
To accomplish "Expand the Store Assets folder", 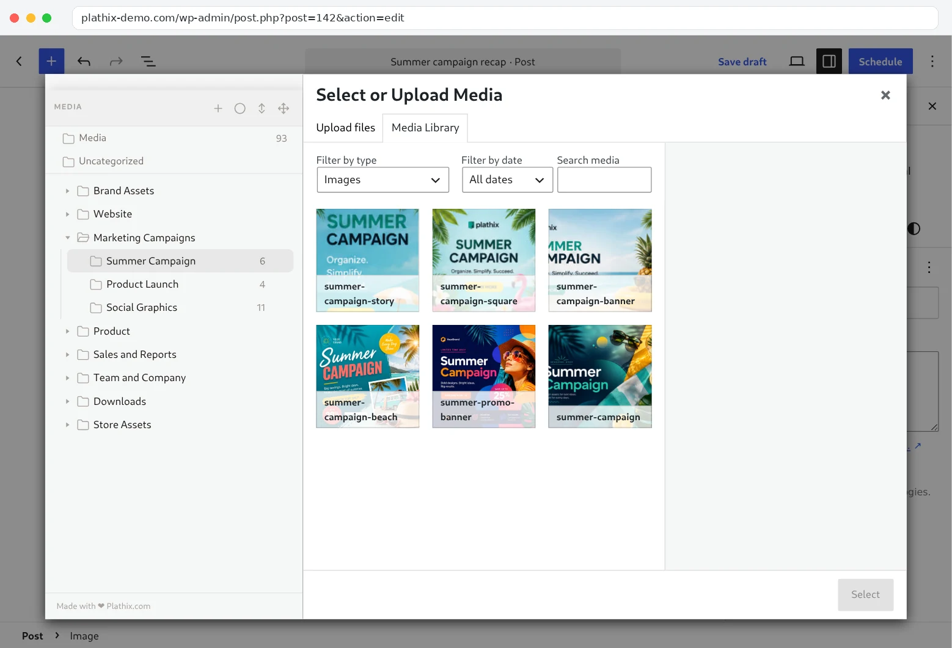I will point(67,424).
